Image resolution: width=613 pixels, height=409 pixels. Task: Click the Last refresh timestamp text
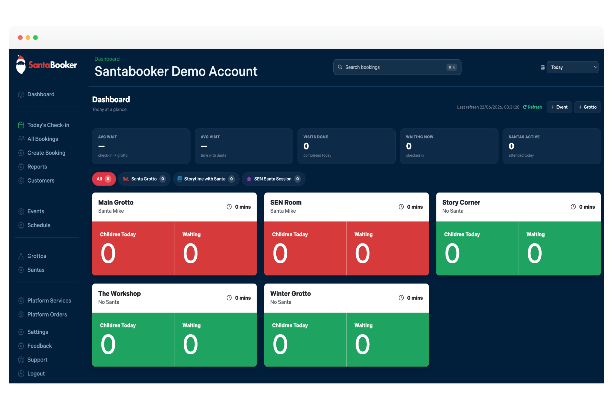tap(488, 107)
